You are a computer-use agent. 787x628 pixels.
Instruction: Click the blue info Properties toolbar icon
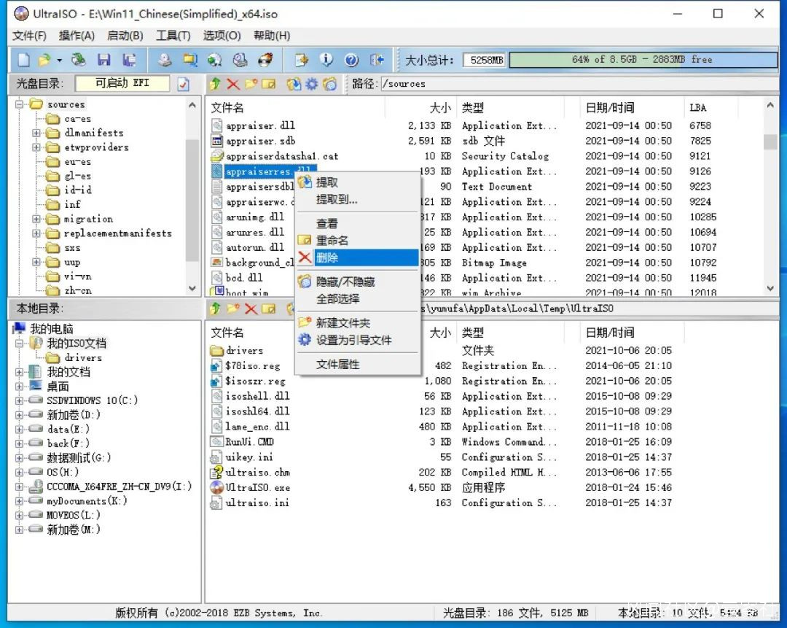(x=326, y=60)
